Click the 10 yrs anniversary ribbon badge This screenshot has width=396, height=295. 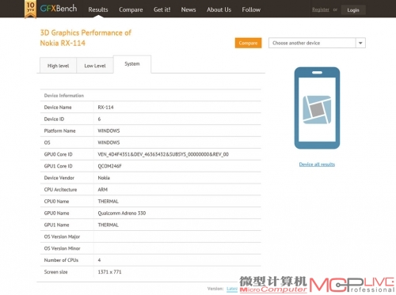(30, 9)
